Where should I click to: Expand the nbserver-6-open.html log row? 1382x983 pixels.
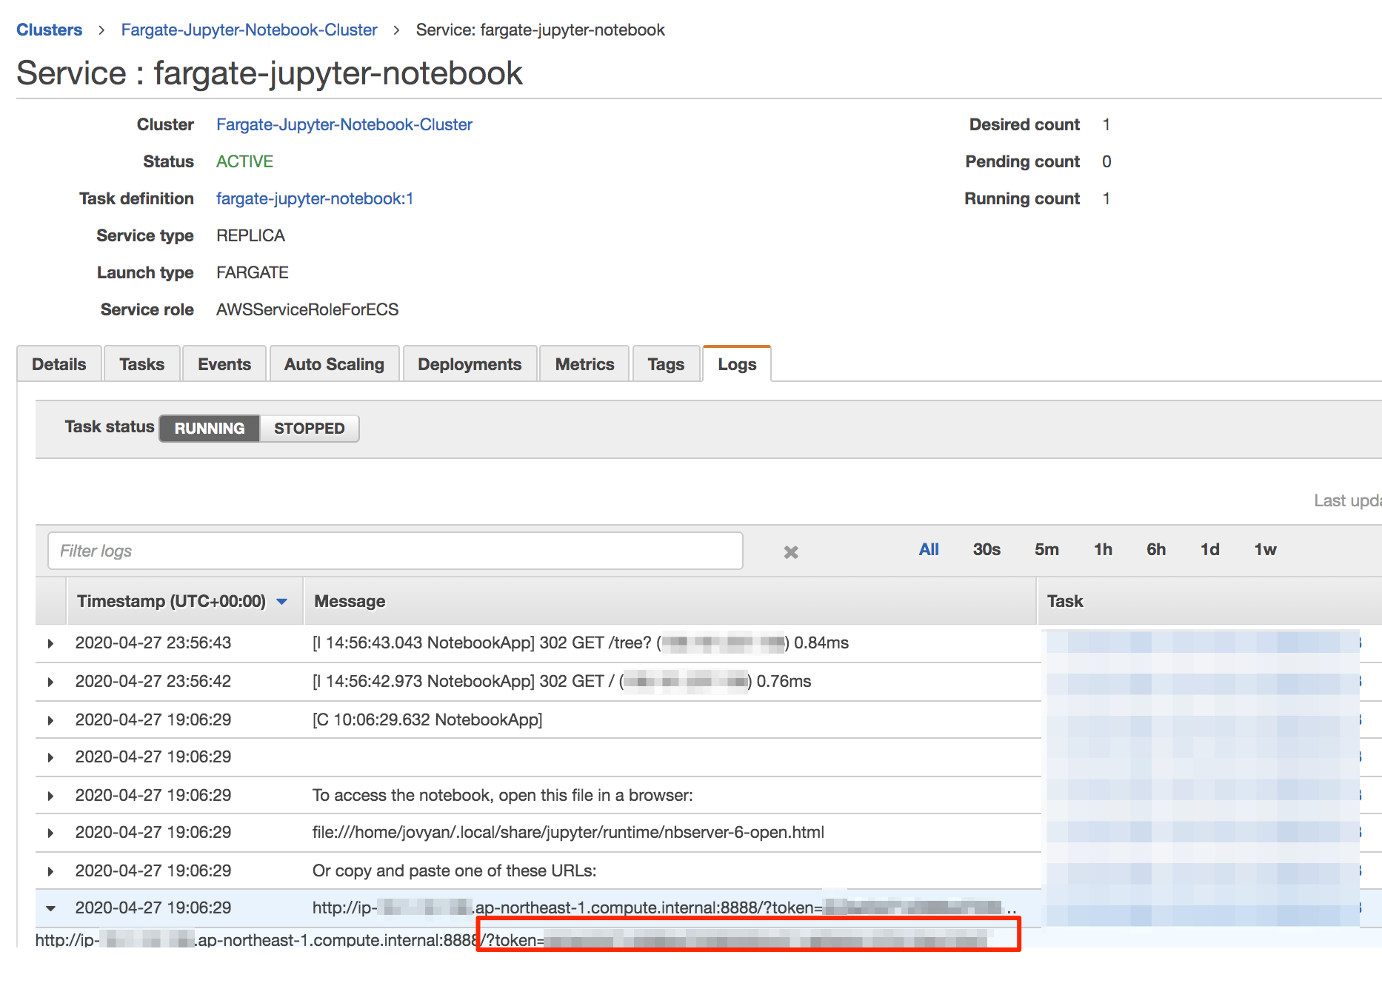(50, 833)
